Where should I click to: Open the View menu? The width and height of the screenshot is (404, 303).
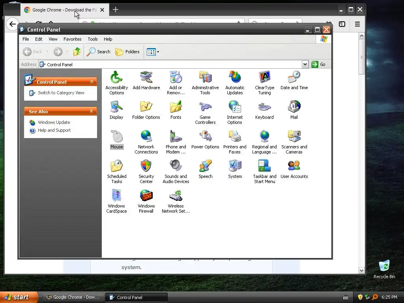53,39
